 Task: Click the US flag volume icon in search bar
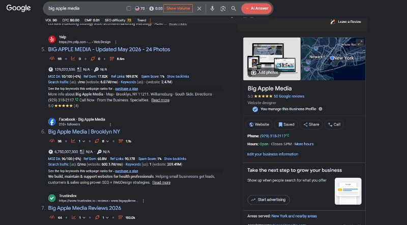tap(137, 9)
